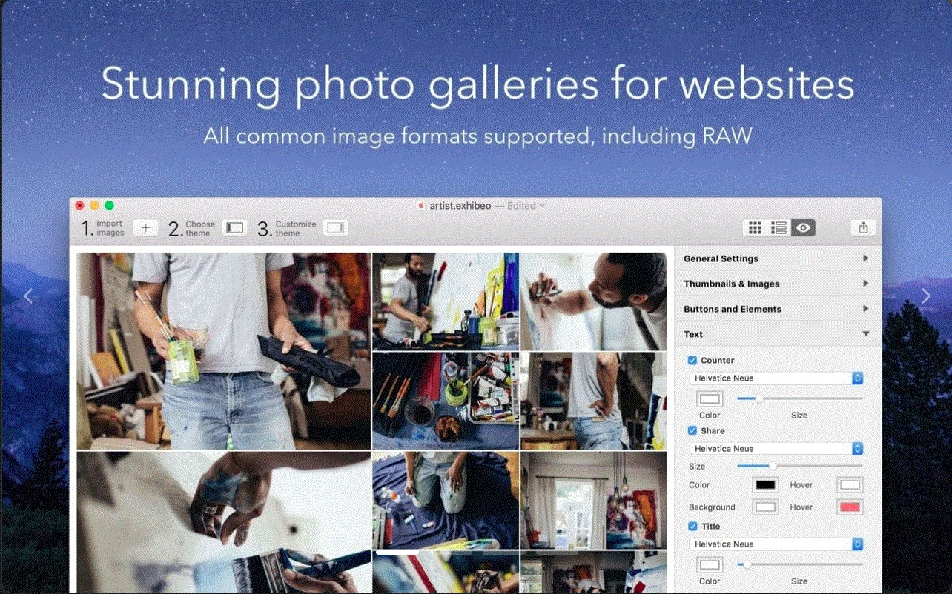Click the Title size slider
The width and height of the screenshot is (952, 594).
799,564
